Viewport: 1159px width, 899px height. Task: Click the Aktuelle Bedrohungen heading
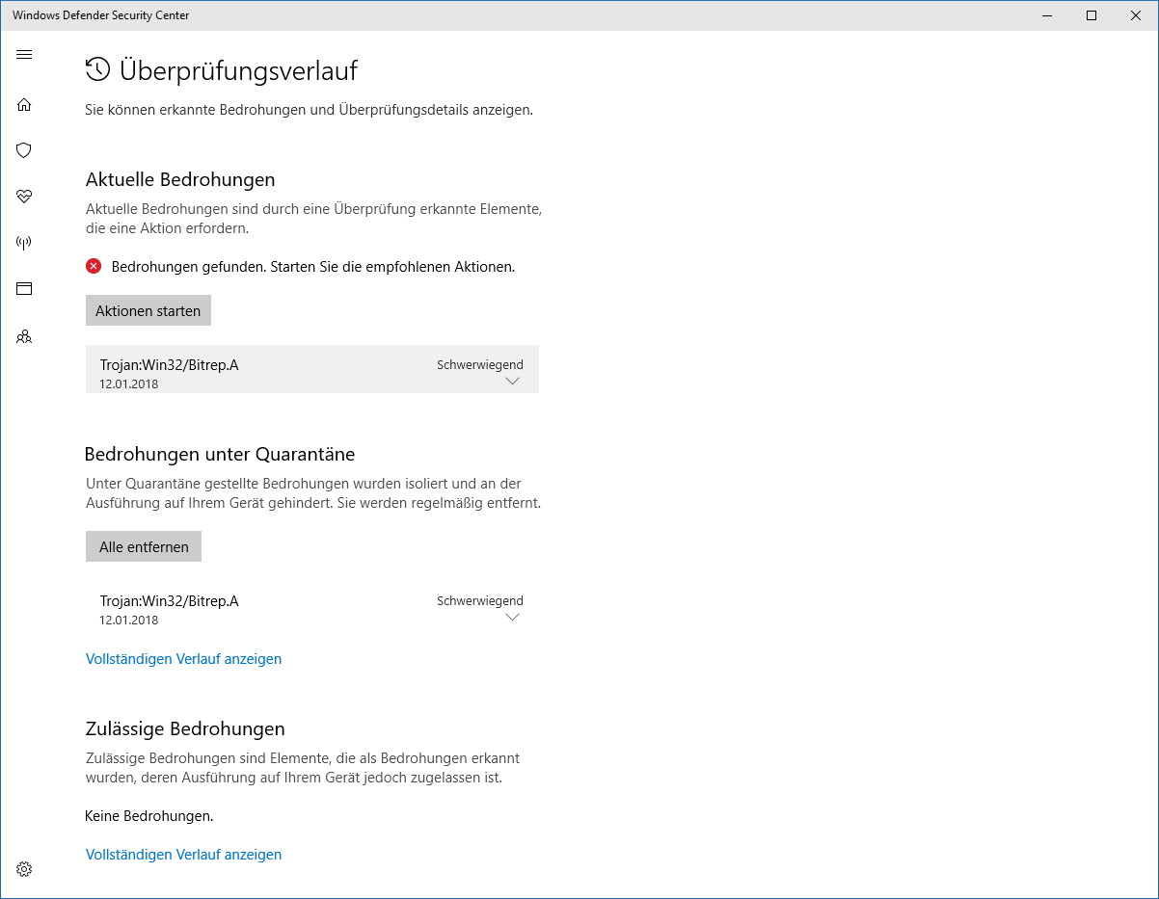[180, 179]
